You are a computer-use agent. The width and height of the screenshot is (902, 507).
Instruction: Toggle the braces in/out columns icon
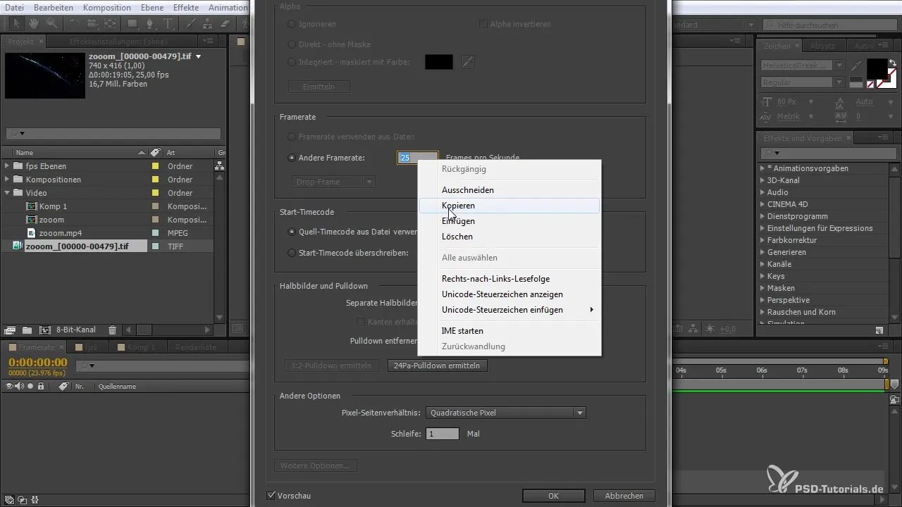35,499
